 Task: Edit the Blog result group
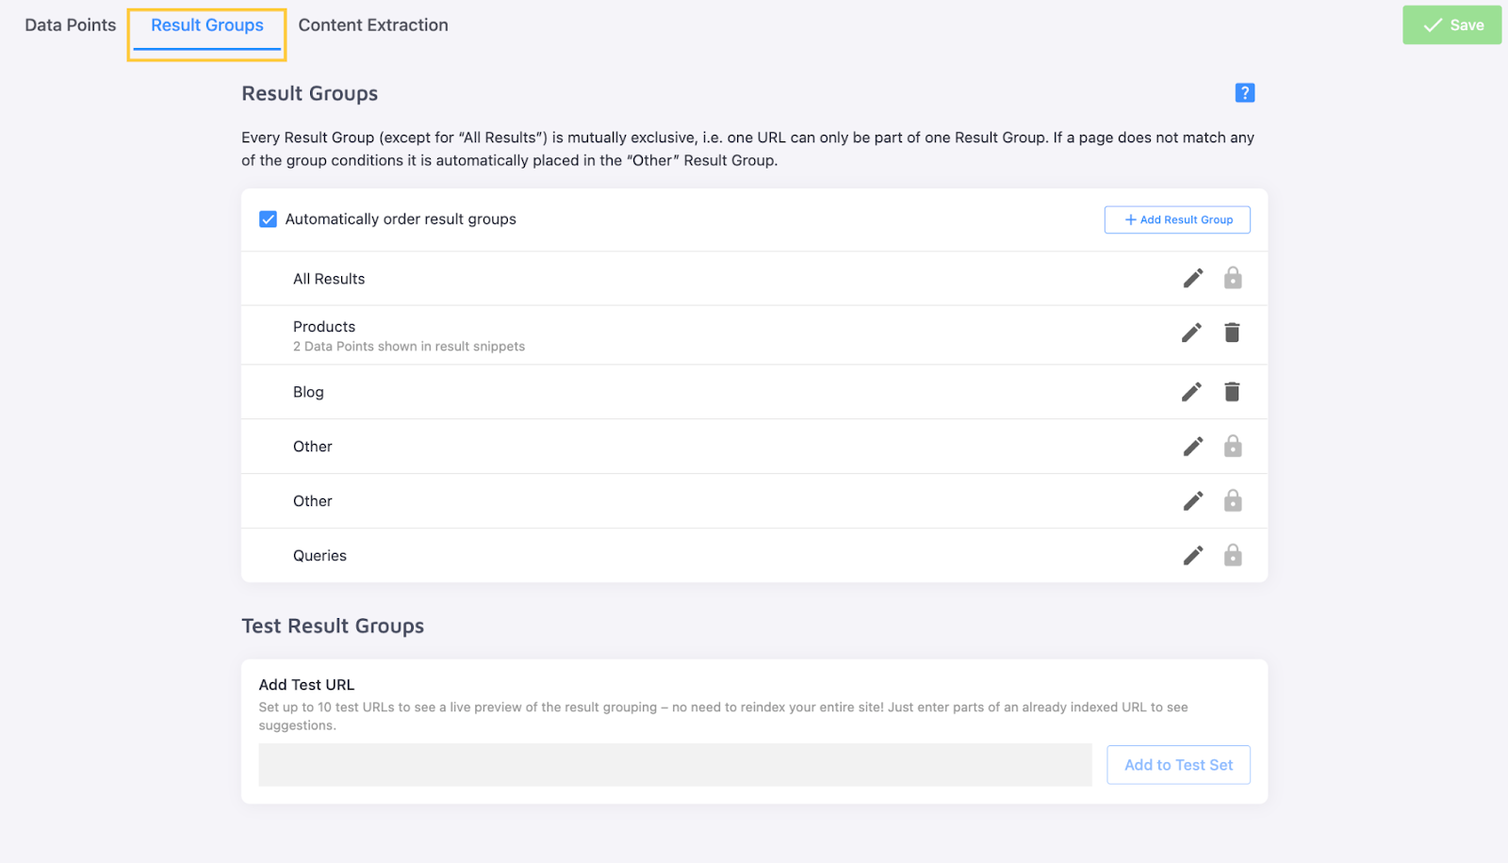coord(1192,392)
